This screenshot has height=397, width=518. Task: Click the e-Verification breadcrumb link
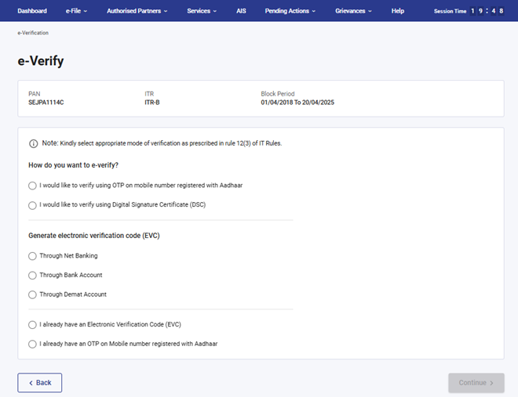pos(33,34)
